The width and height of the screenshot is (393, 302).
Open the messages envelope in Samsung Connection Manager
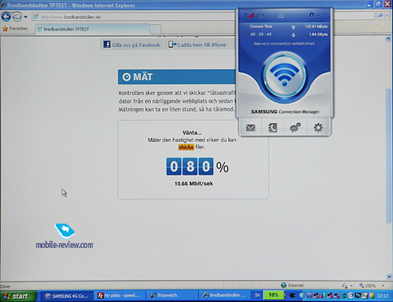point(251,128)
